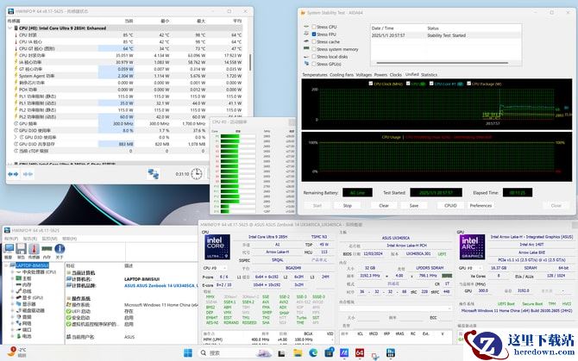Click the ASUS Zenbook 14 UX3405CA brand link
Viewport: 578px width, 361px height.
pyautogui.click(x=160, y=285)
